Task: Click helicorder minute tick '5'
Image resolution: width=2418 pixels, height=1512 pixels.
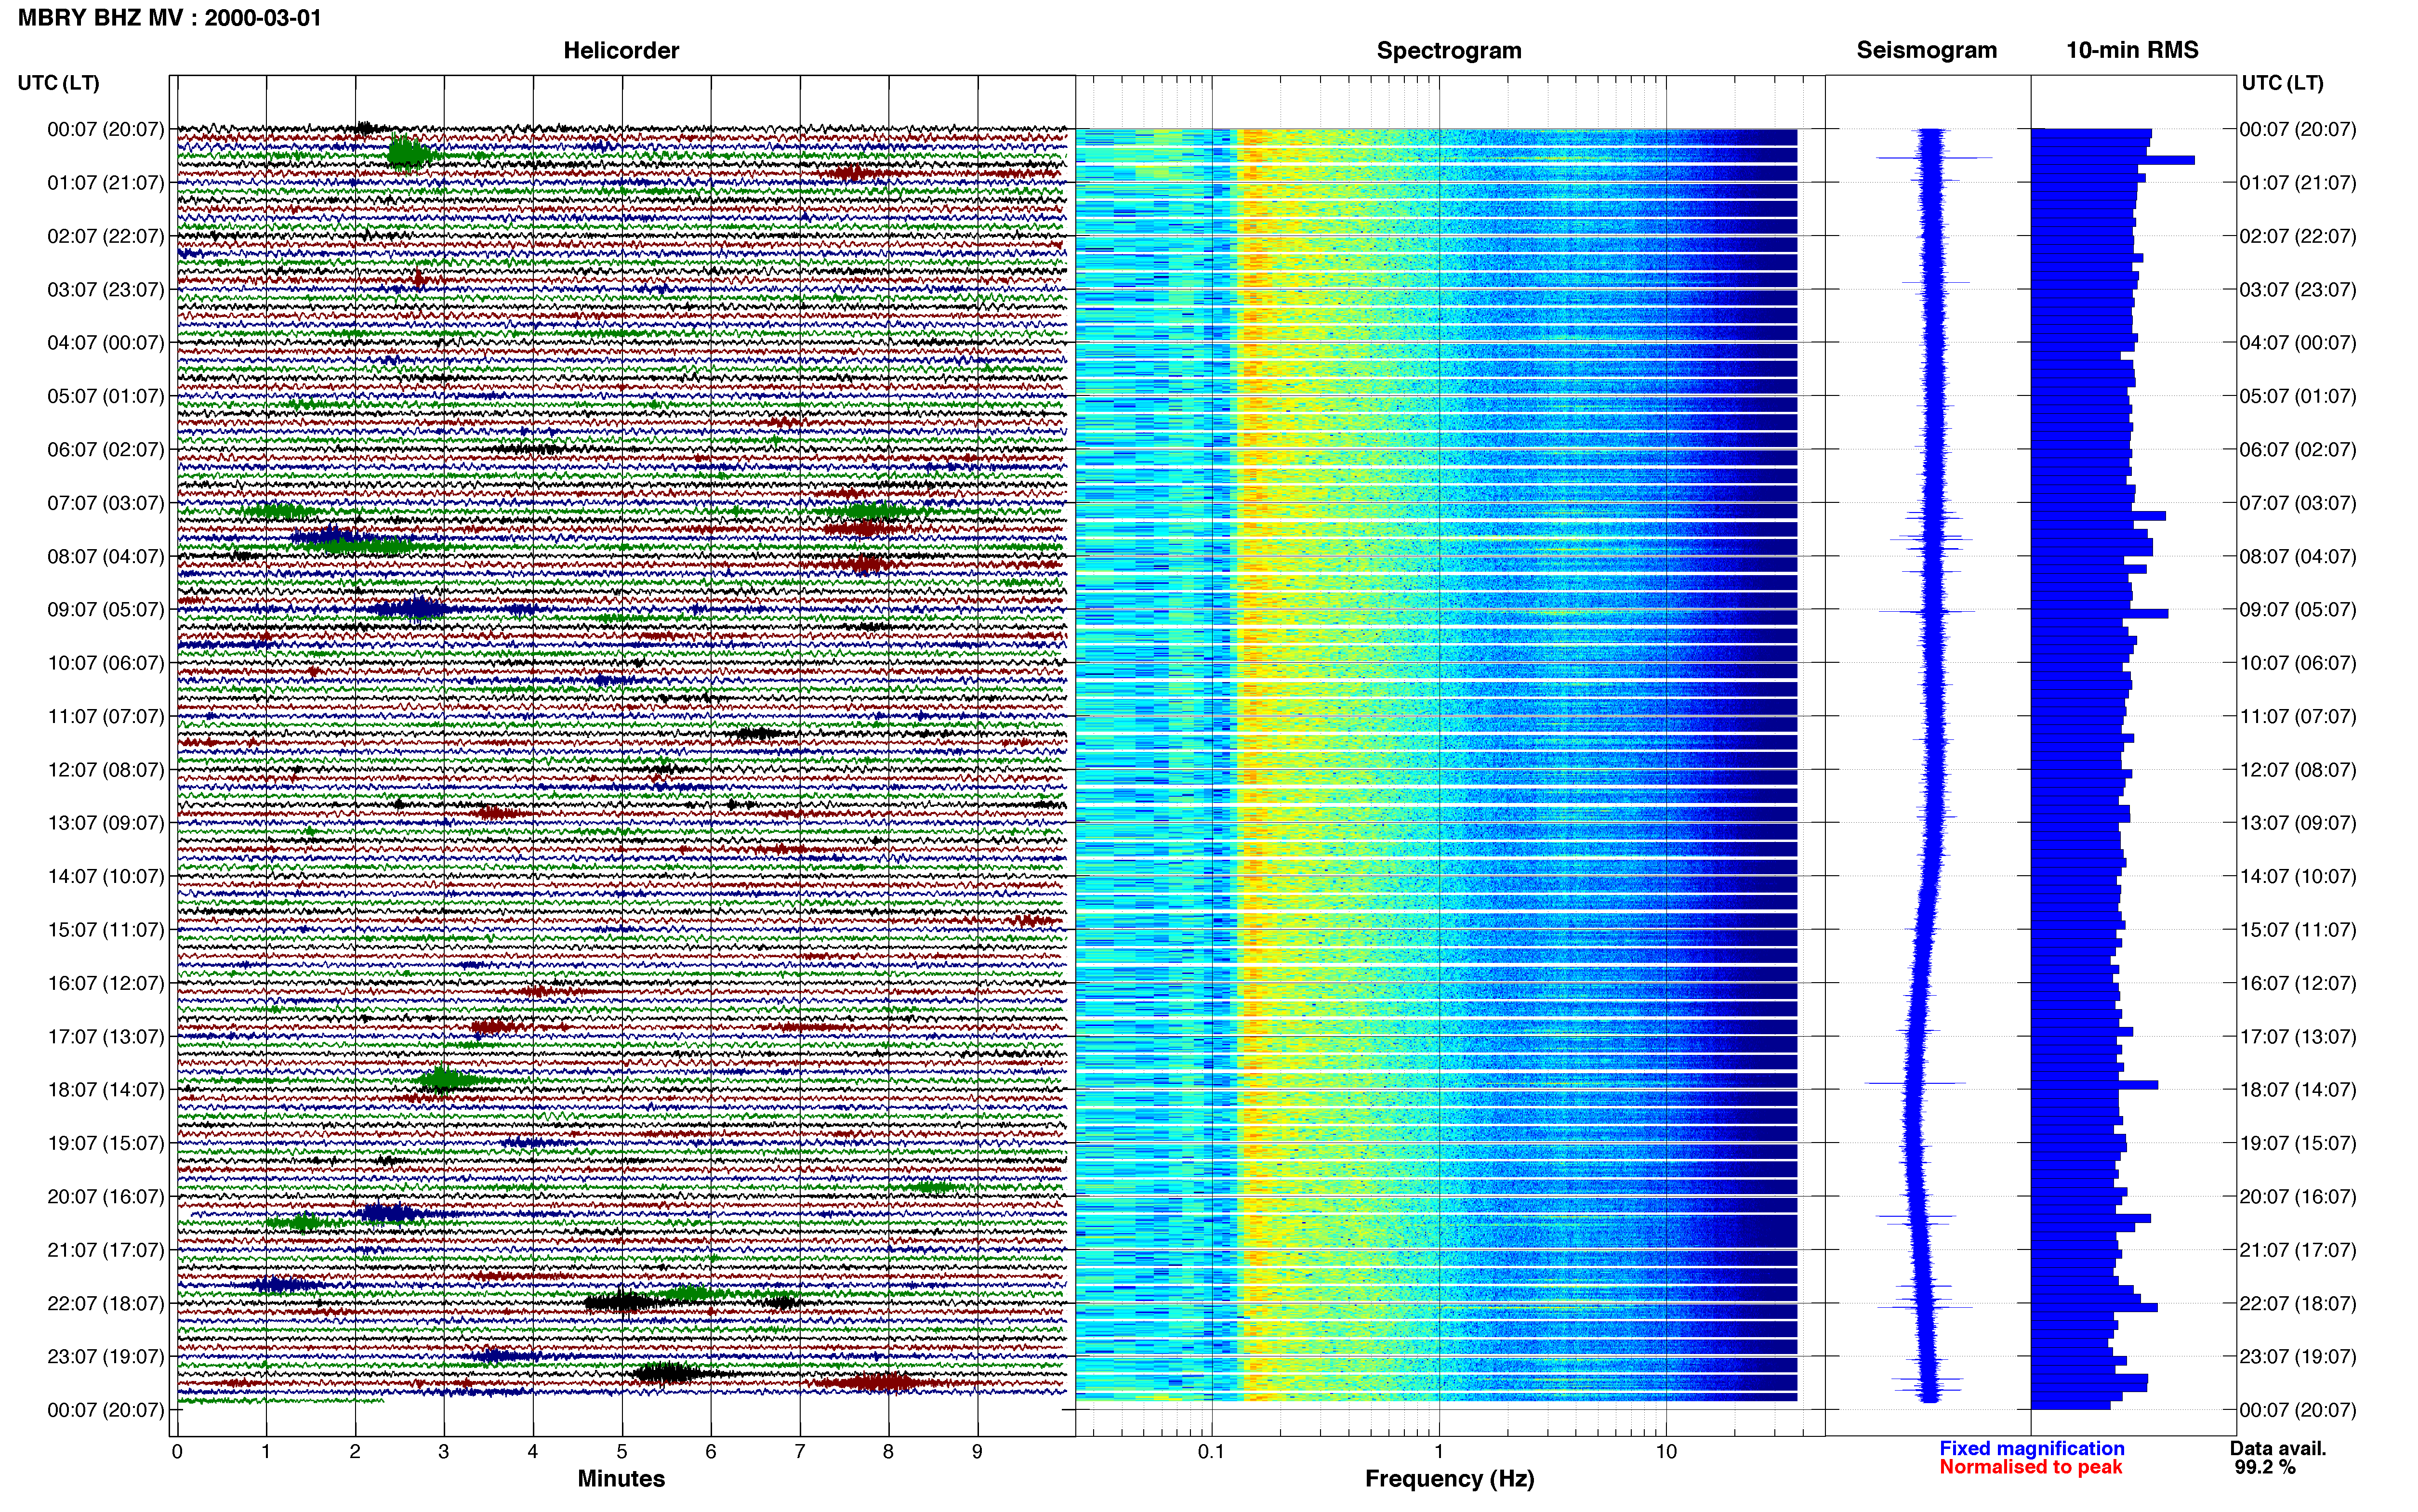Action: pyautogui.click(x=622, y=1452)
